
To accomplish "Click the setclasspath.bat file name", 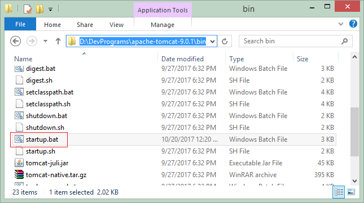I will tap(50, 92).
